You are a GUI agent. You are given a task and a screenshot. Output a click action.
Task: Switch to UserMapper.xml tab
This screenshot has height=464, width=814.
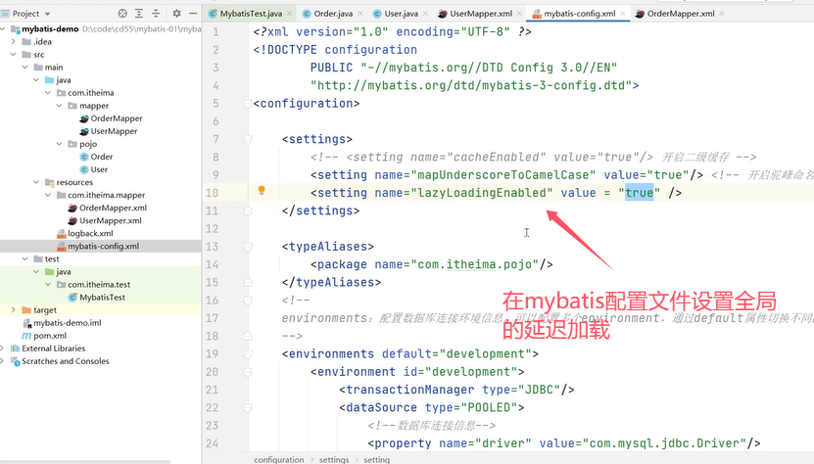coord(481,14)
